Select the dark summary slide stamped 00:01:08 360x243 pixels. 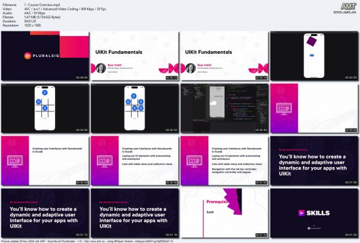coord(314,160)
